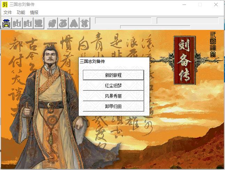Click the second greyed soldiers toolbar icon
The image size is (225, 170).
point(28,23)
